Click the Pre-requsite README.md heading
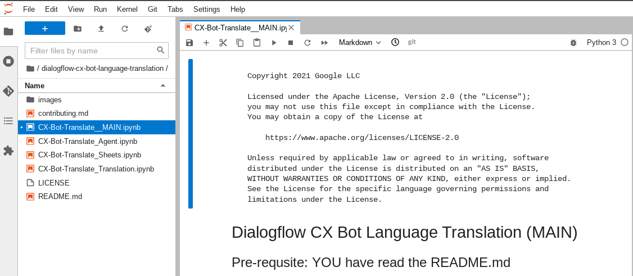The image size is (633, 276). [371, 263]
